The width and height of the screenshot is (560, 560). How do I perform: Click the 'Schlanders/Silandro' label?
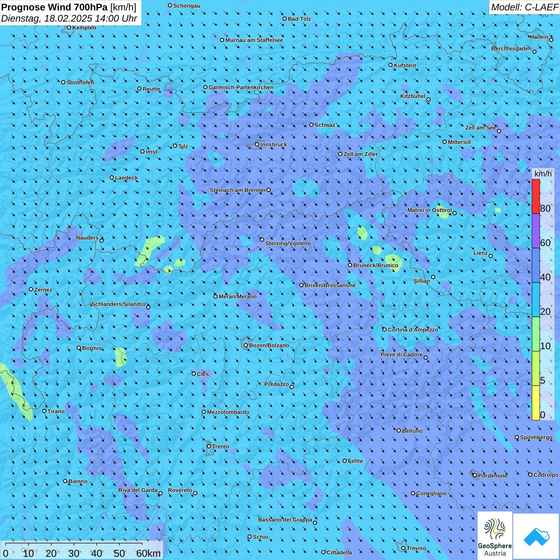coord(118,304)
